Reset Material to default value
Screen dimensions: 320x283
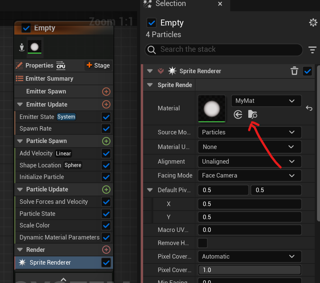(309, 108)
